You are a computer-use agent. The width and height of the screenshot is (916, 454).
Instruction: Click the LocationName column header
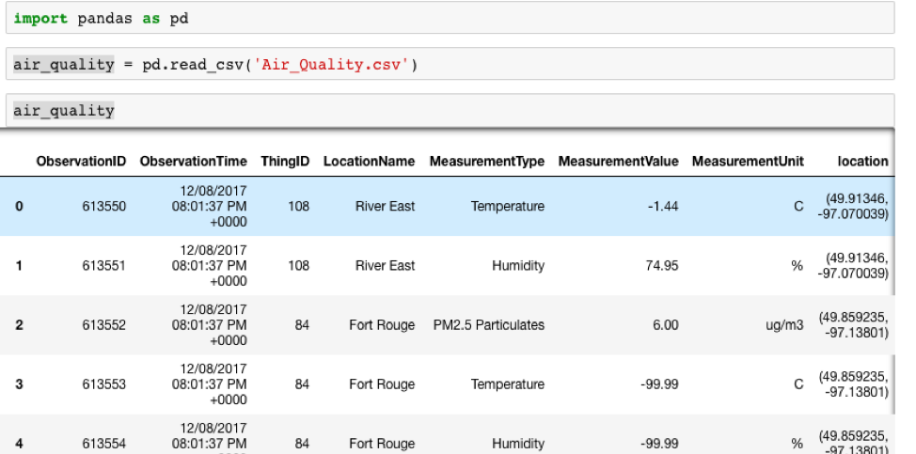tap(370, 161)
